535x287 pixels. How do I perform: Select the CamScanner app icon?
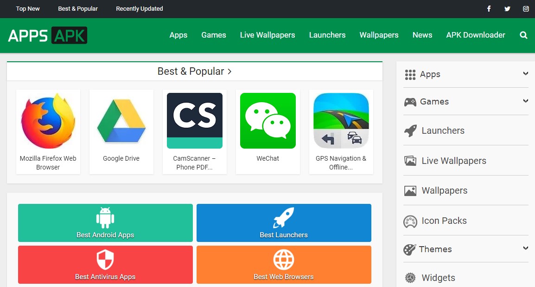pos(195,121)
